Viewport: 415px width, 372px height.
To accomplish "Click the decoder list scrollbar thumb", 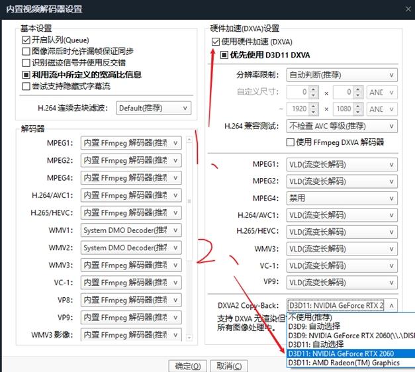I will pyautogui.click(x=189, y=201).
